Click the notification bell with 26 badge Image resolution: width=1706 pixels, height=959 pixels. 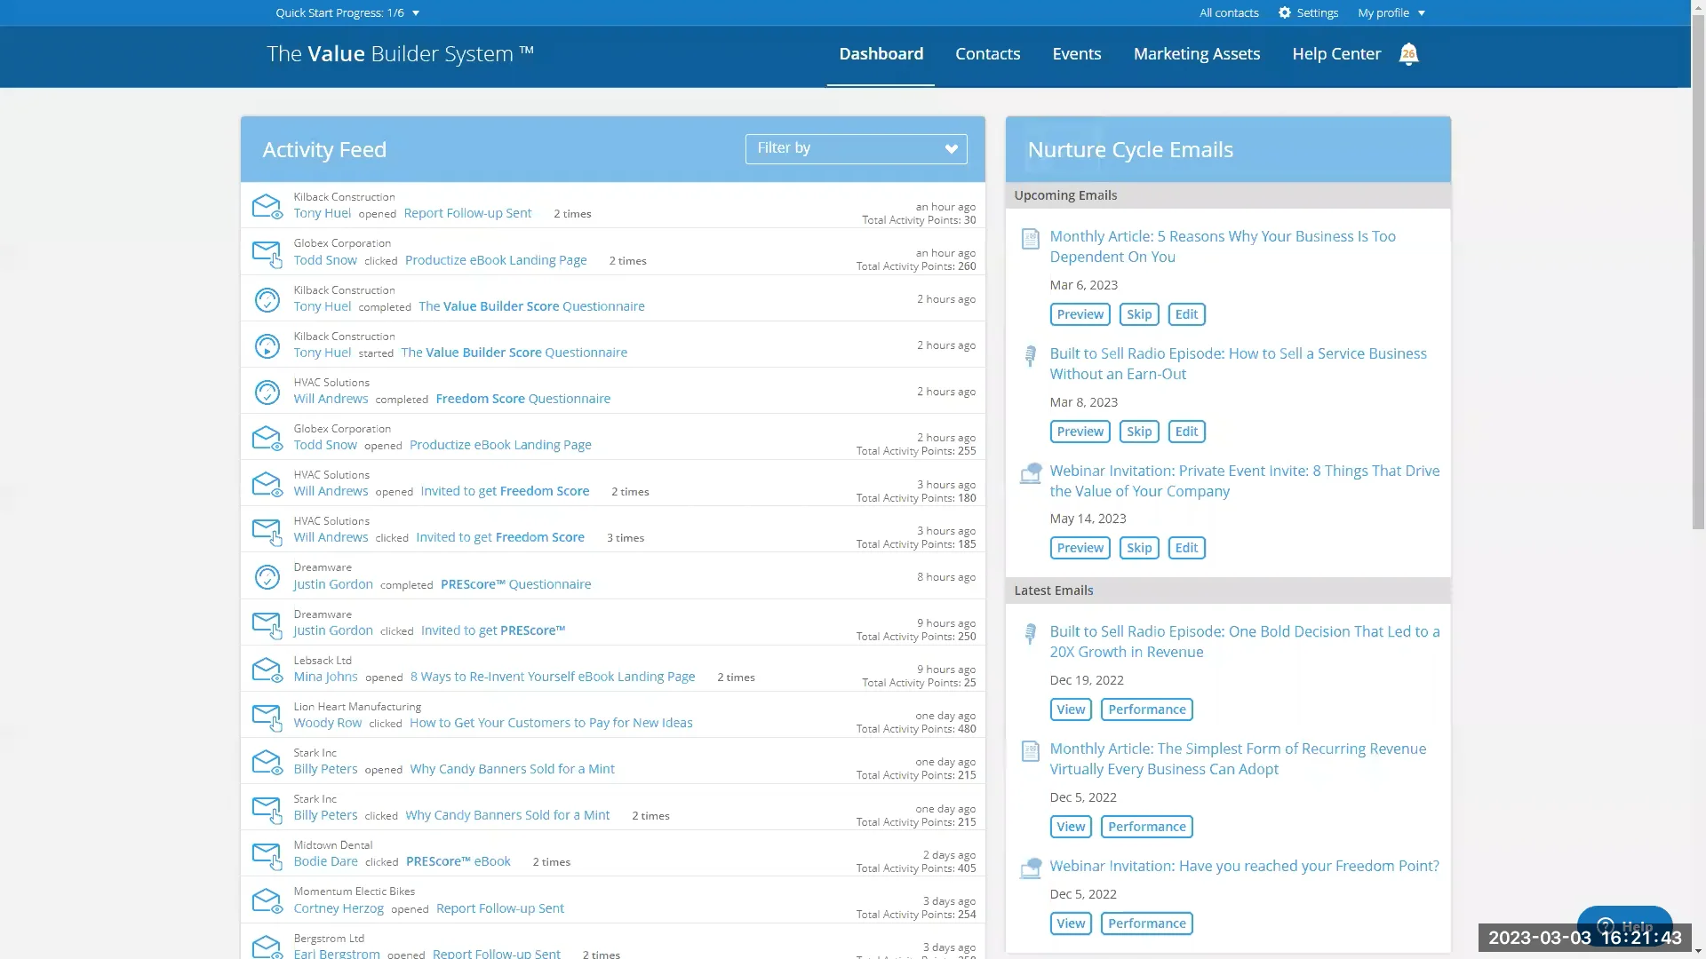point(1408,54)
